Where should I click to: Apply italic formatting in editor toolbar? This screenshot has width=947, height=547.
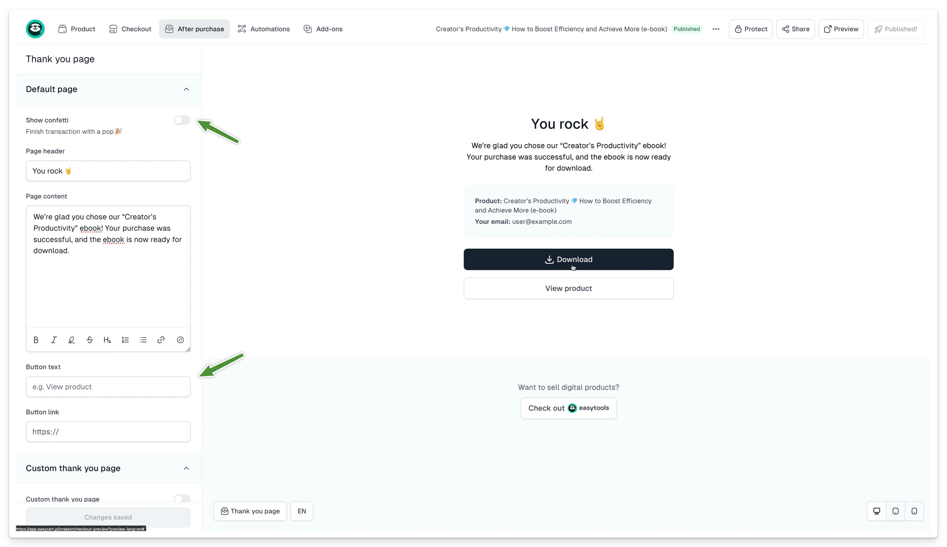[x=54, y=340]
